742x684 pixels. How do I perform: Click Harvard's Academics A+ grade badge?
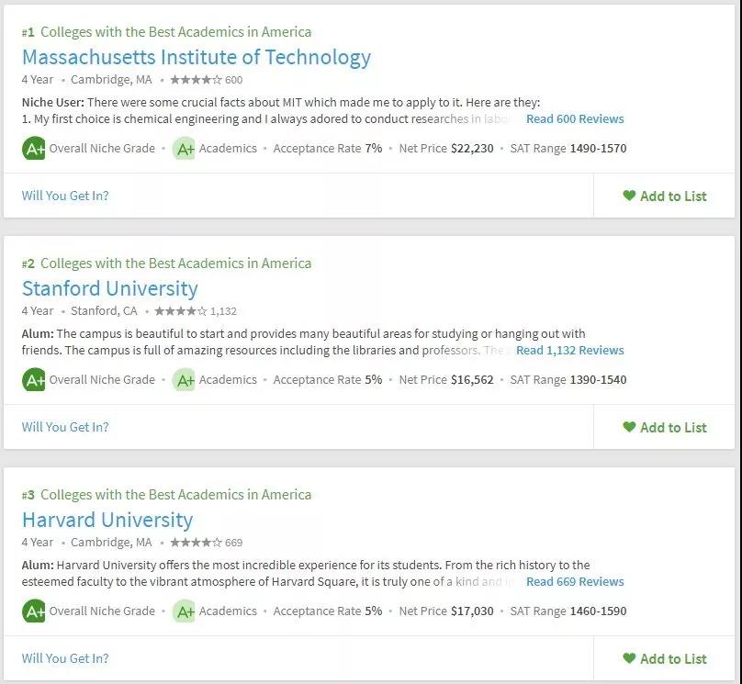pyautogui.click(x=184, y=611)
